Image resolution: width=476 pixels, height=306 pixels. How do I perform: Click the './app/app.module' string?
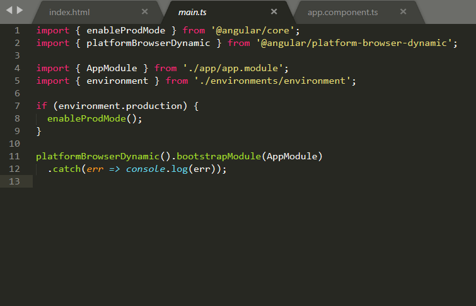(233, 68)
